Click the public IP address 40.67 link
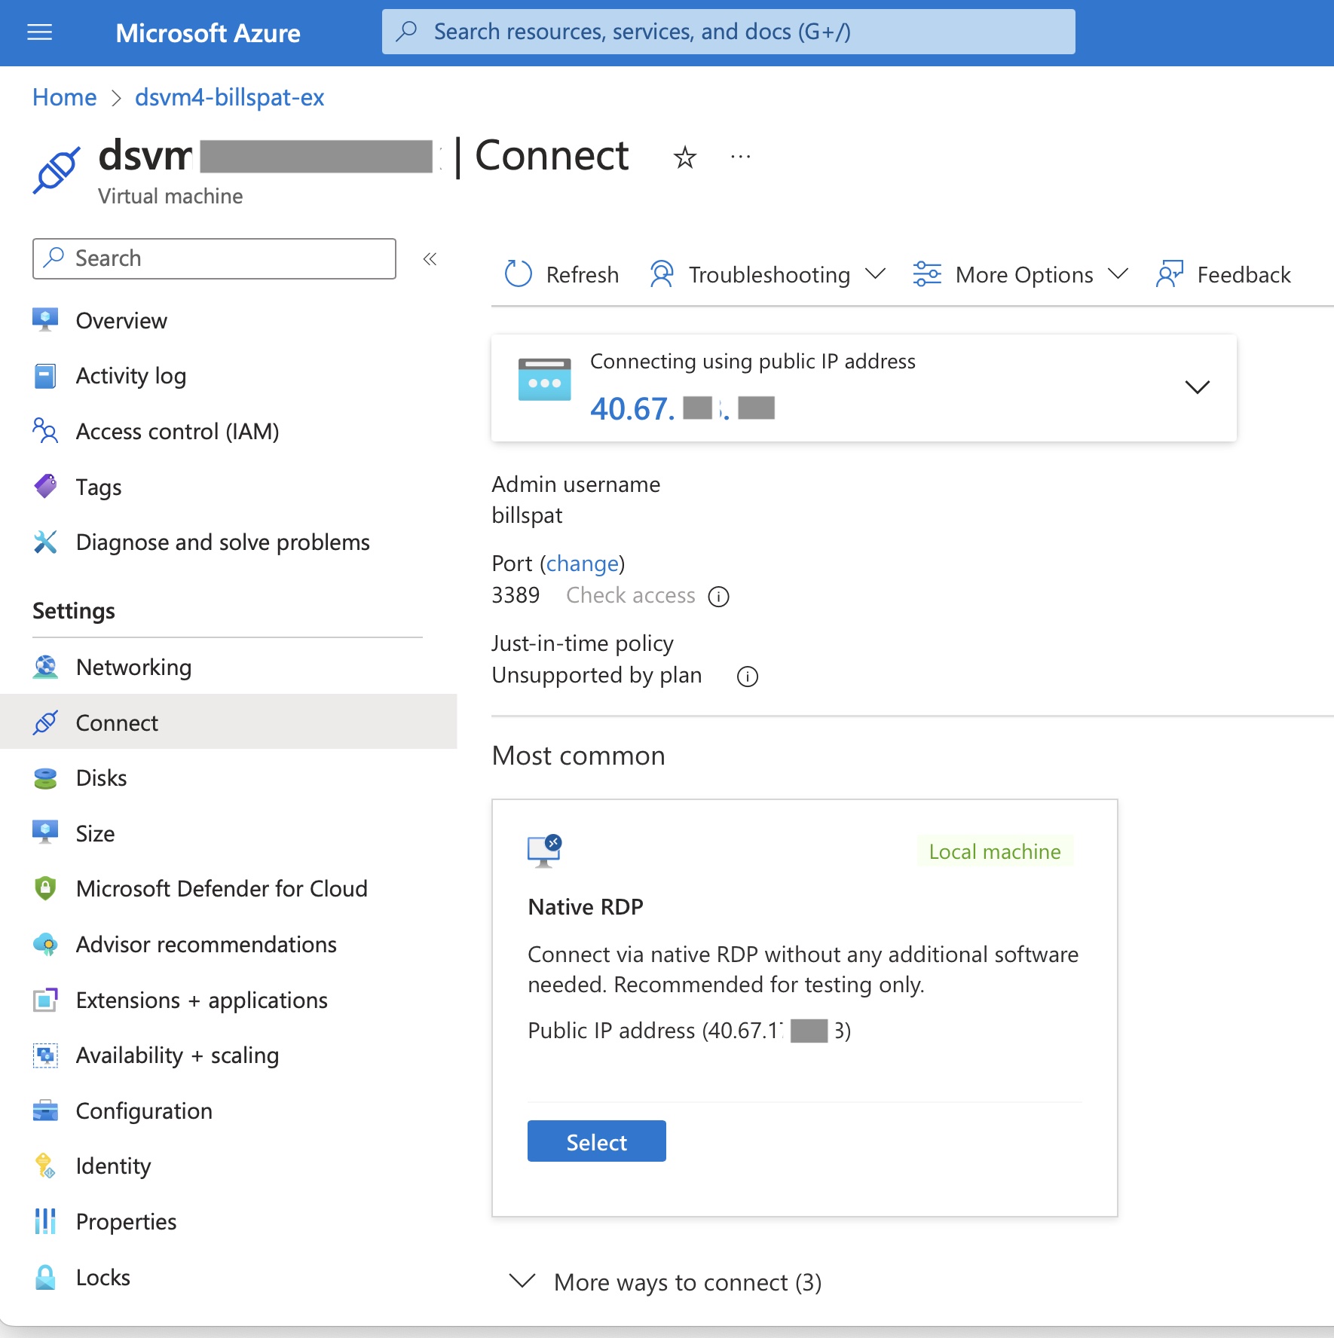The width and height of the screenshot is (1334, 1338). (682, 408)
